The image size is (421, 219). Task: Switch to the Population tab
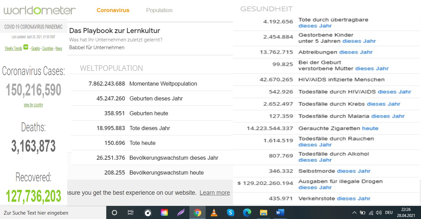pos(159,10)
